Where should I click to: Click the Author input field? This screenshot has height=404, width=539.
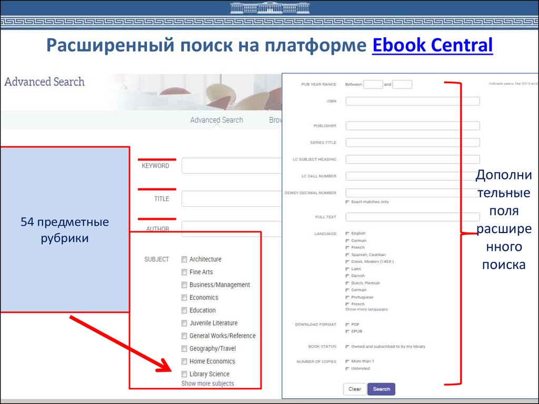[232, 229]
